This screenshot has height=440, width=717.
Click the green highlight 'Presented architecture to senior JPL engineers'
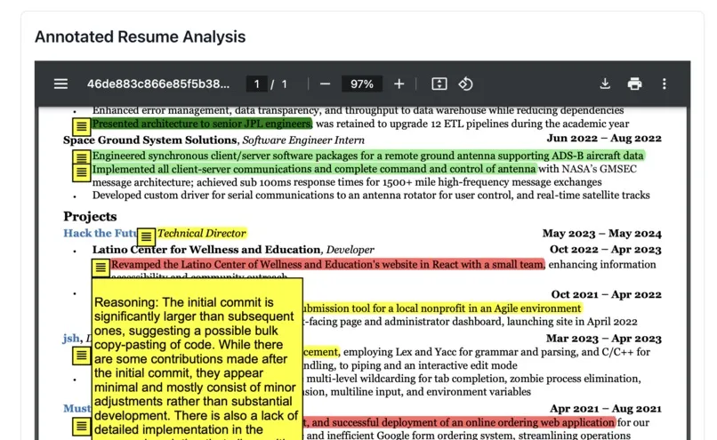point(202,124)
